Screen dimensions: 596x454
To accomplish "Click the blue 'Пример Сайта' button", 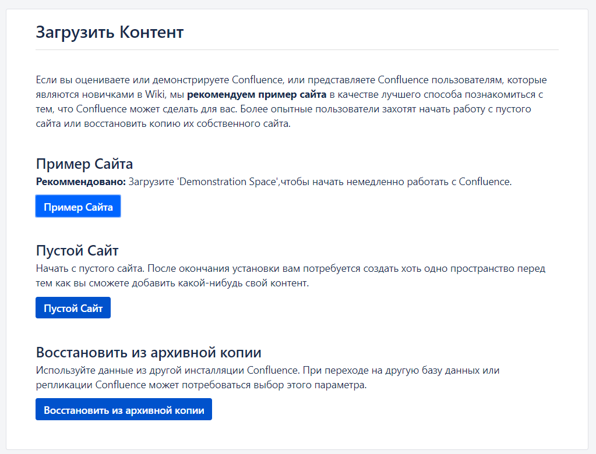I will [78, 207].
